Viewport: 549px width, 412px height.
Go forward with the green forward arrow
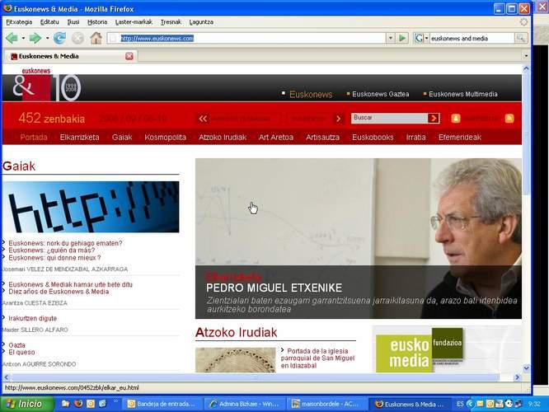point(35,38)
